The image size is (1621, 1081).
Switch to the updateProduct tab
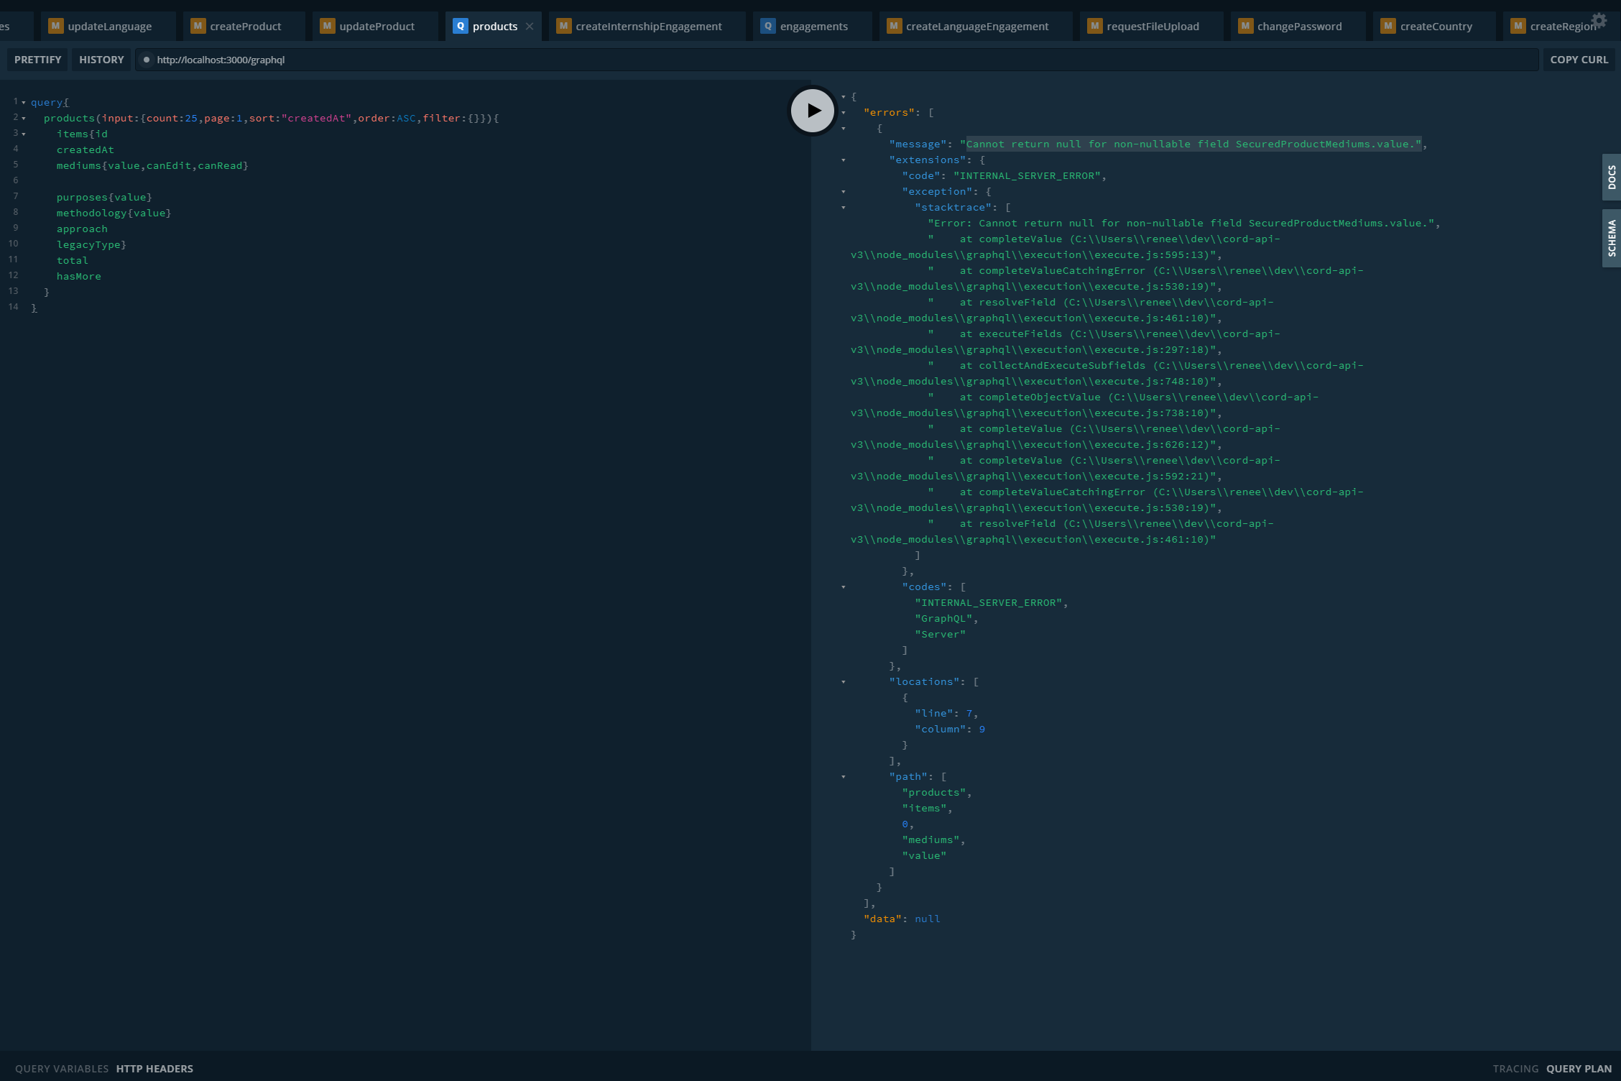(x=375, y=26)
